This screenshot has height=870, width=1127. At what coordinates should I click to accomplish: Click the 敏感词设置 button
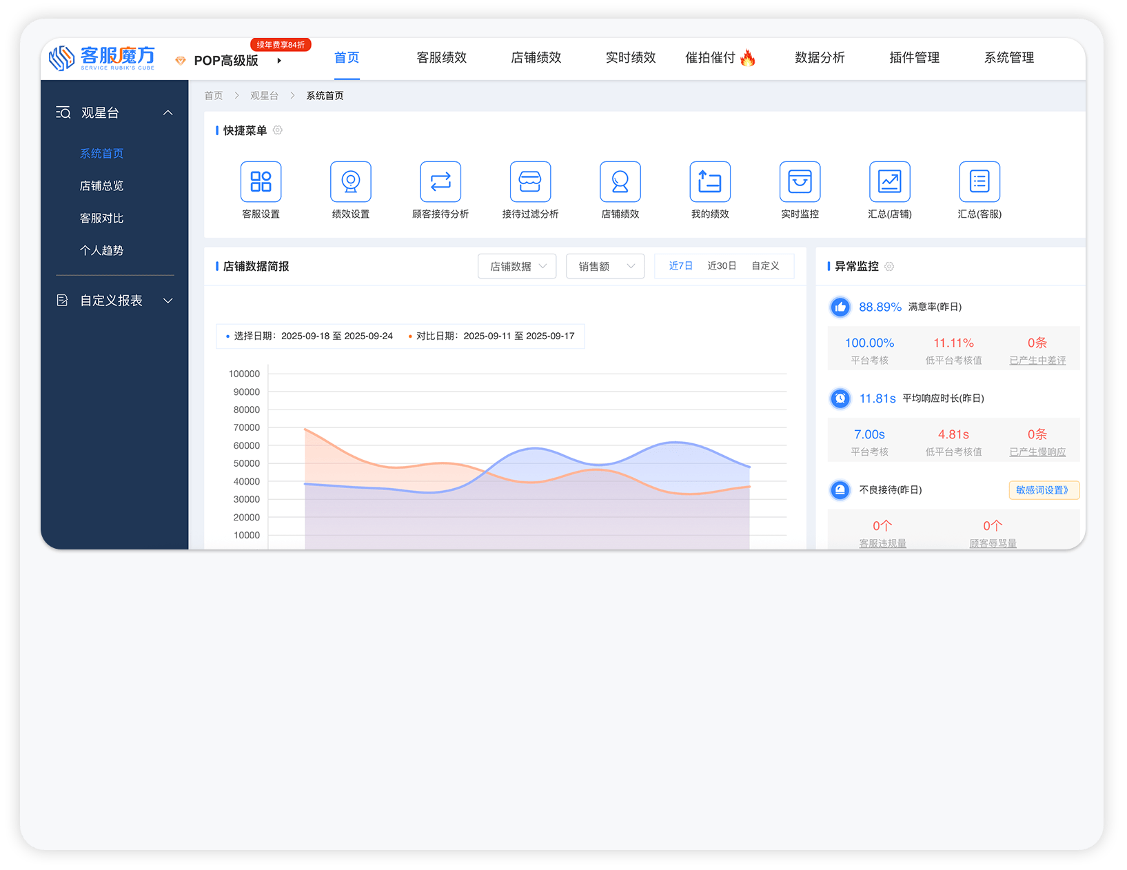pos(1044,490)
